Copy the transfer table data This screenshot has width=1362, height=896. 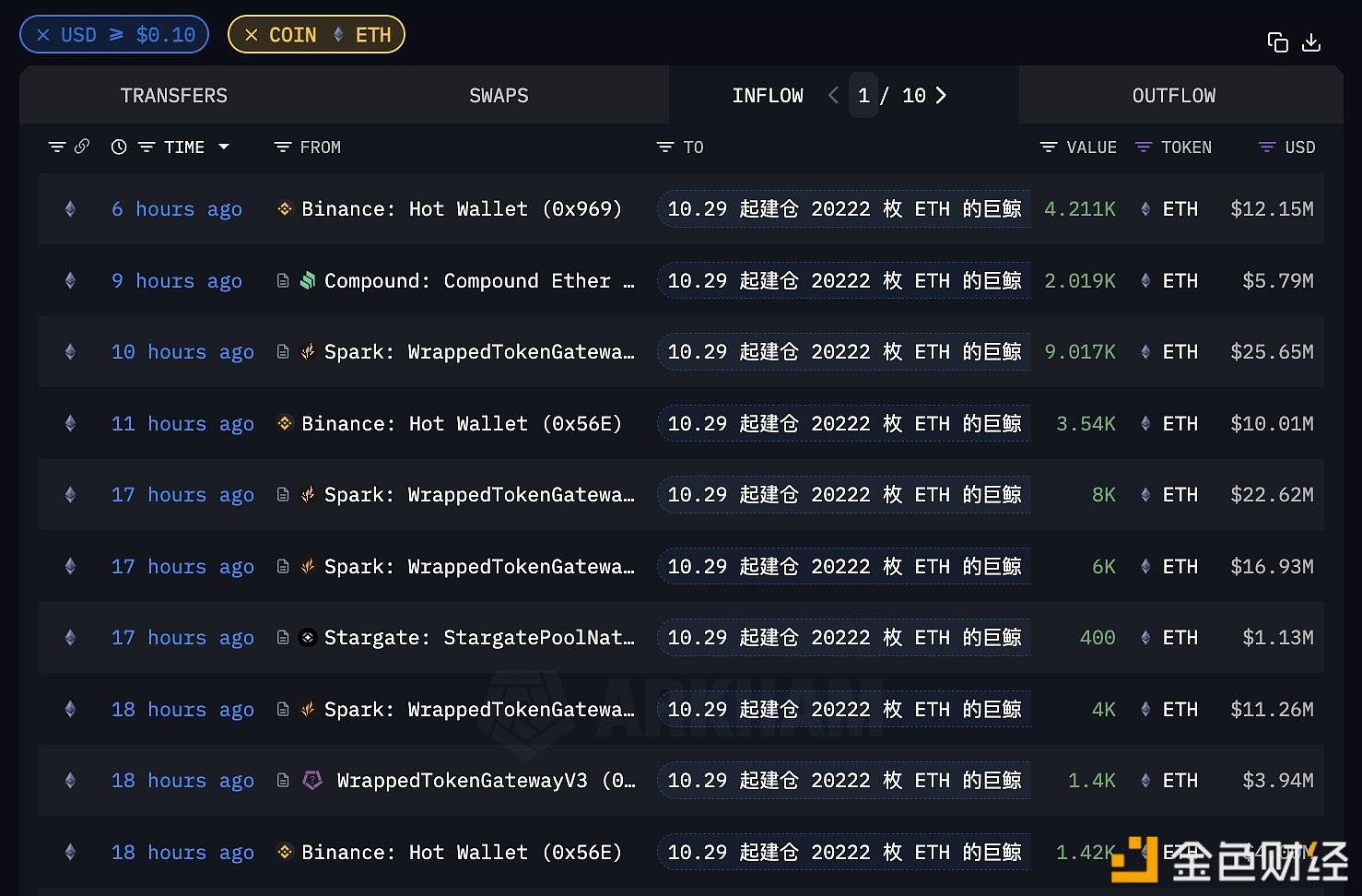(1277, 42)
